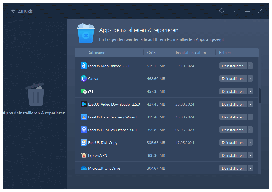The image size is (272, 192).
Task: Click the install date 15.08.2024
Action: coord(185,117)
